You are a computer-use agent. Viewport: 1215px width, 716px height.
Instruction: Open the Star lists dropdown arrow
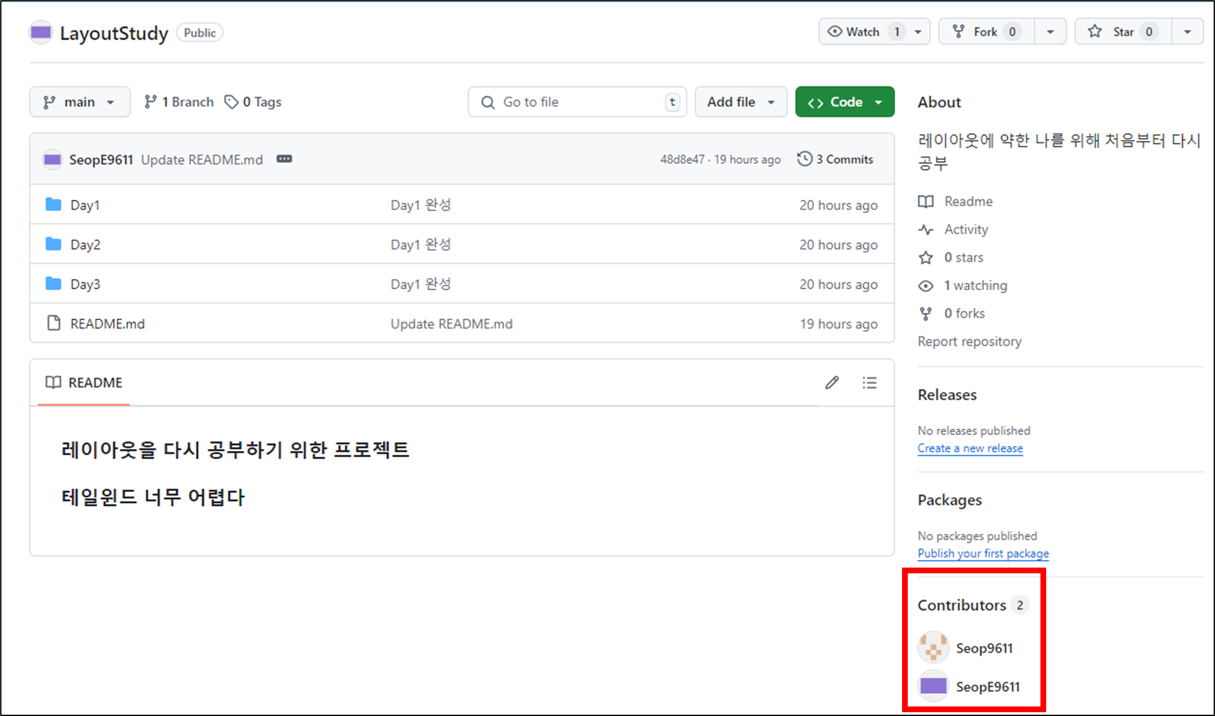point(1188,32)
